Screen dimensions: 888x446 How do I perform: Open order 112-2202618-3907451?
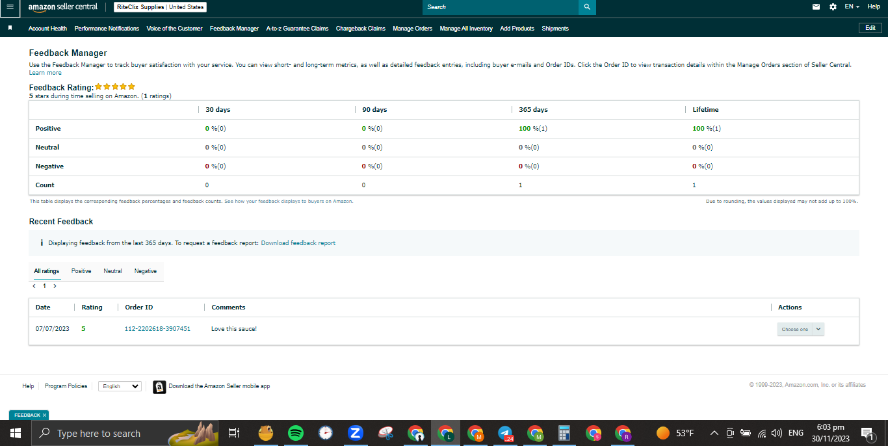pyautogui.click(x=157, y=329)
